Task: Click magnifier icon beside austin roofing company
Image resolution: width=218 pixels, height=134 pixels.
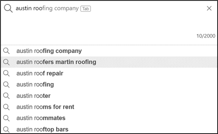Action: [6, 51]
